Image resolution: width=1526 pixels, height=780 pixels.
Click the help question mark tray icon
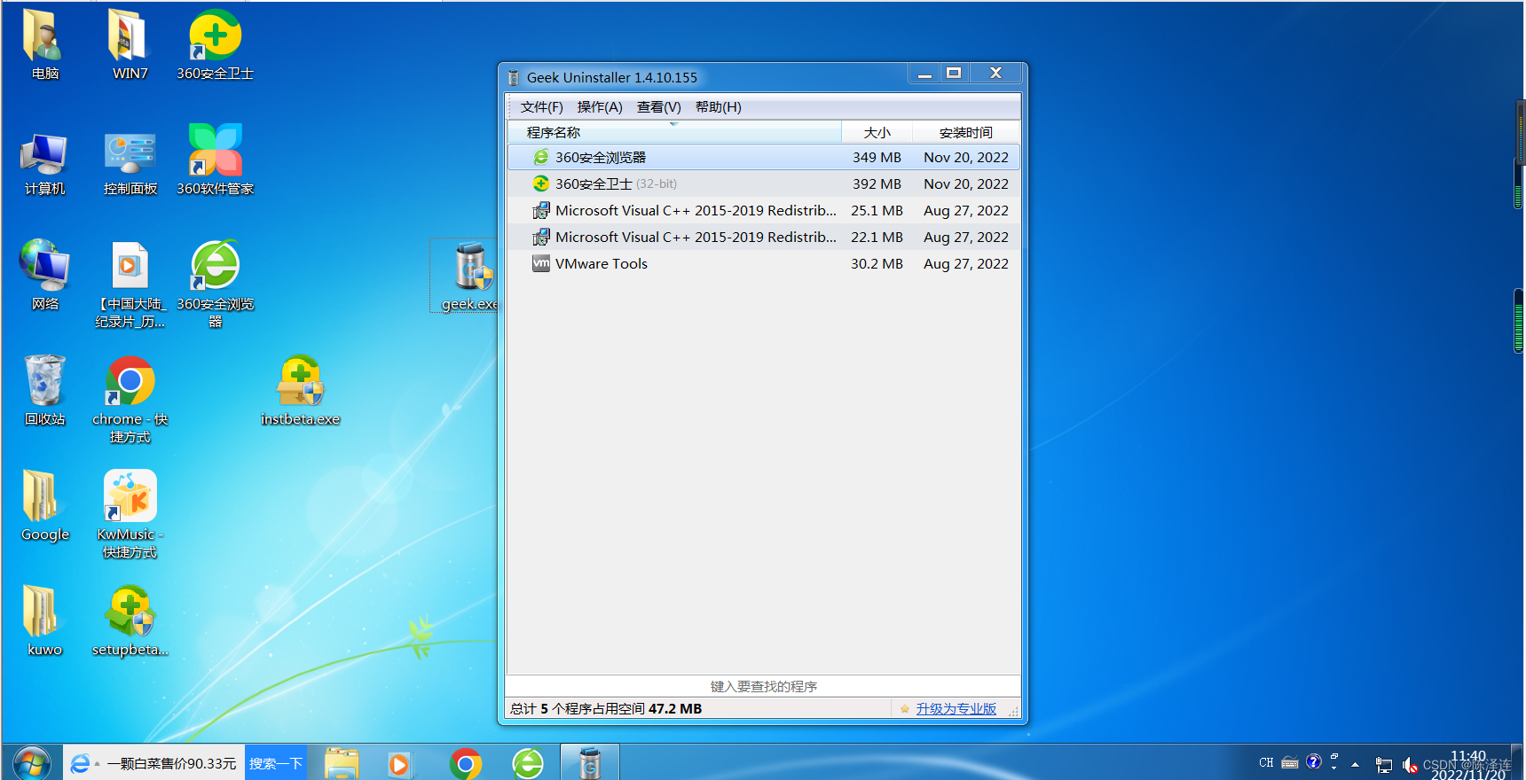(x=1314, y=761)
